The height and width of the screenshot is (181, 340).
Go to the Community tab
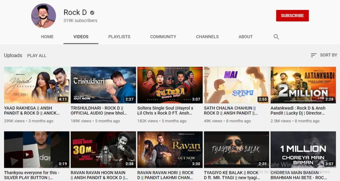(163, 37)
